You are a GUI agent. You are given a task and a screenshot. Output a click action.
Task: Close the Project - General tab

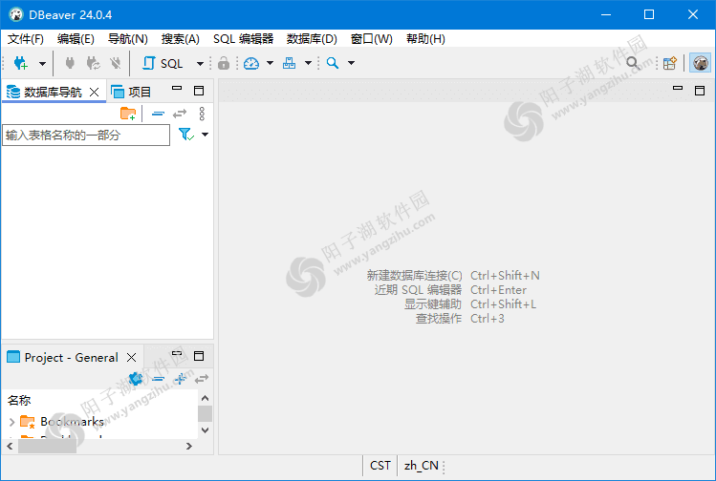pos(132,358)
